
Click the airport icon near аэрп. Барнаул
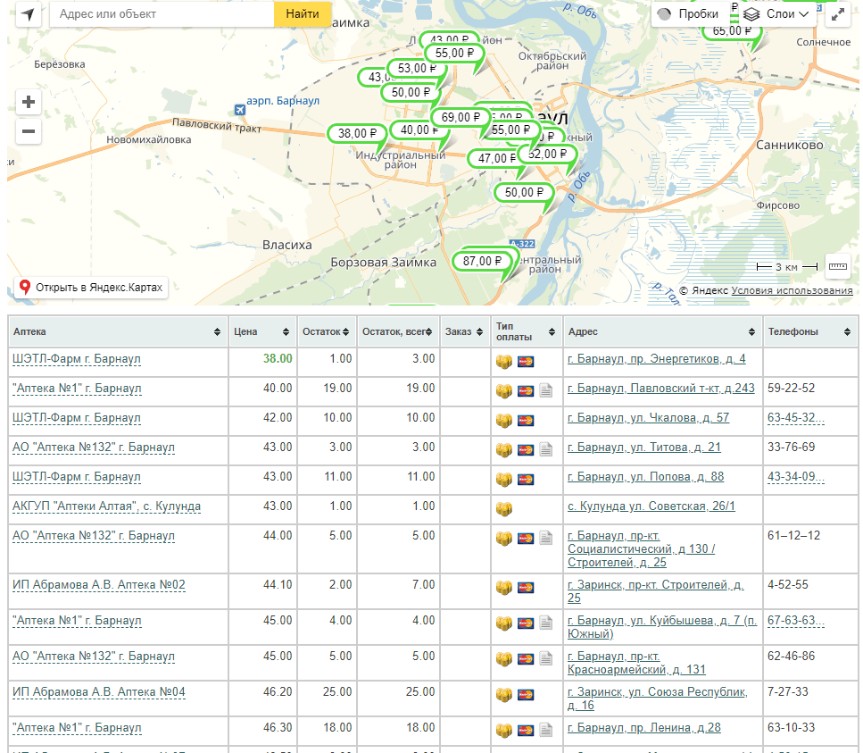point(239,110)
